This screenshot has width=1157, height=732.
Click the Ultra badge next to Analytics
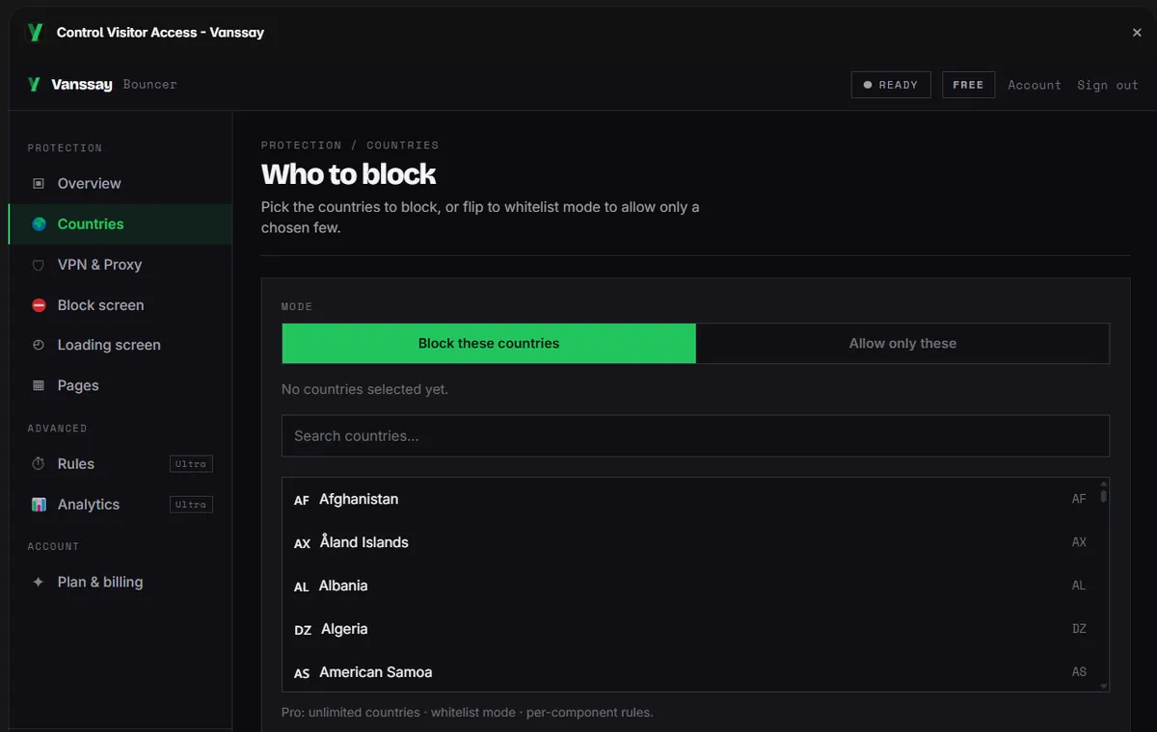pos(191,505)
